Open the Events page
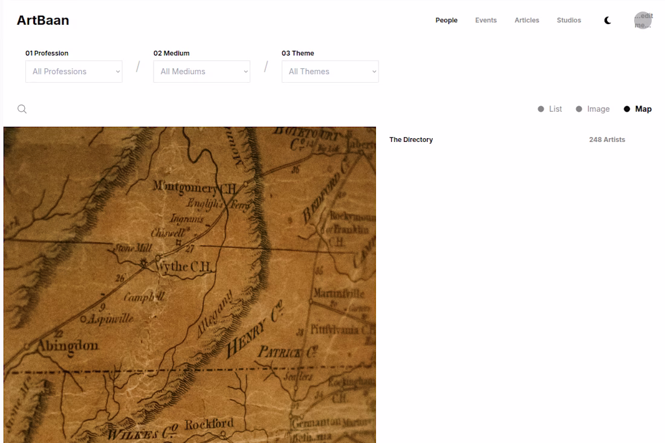The image size is (665, 443). [485, 21]
